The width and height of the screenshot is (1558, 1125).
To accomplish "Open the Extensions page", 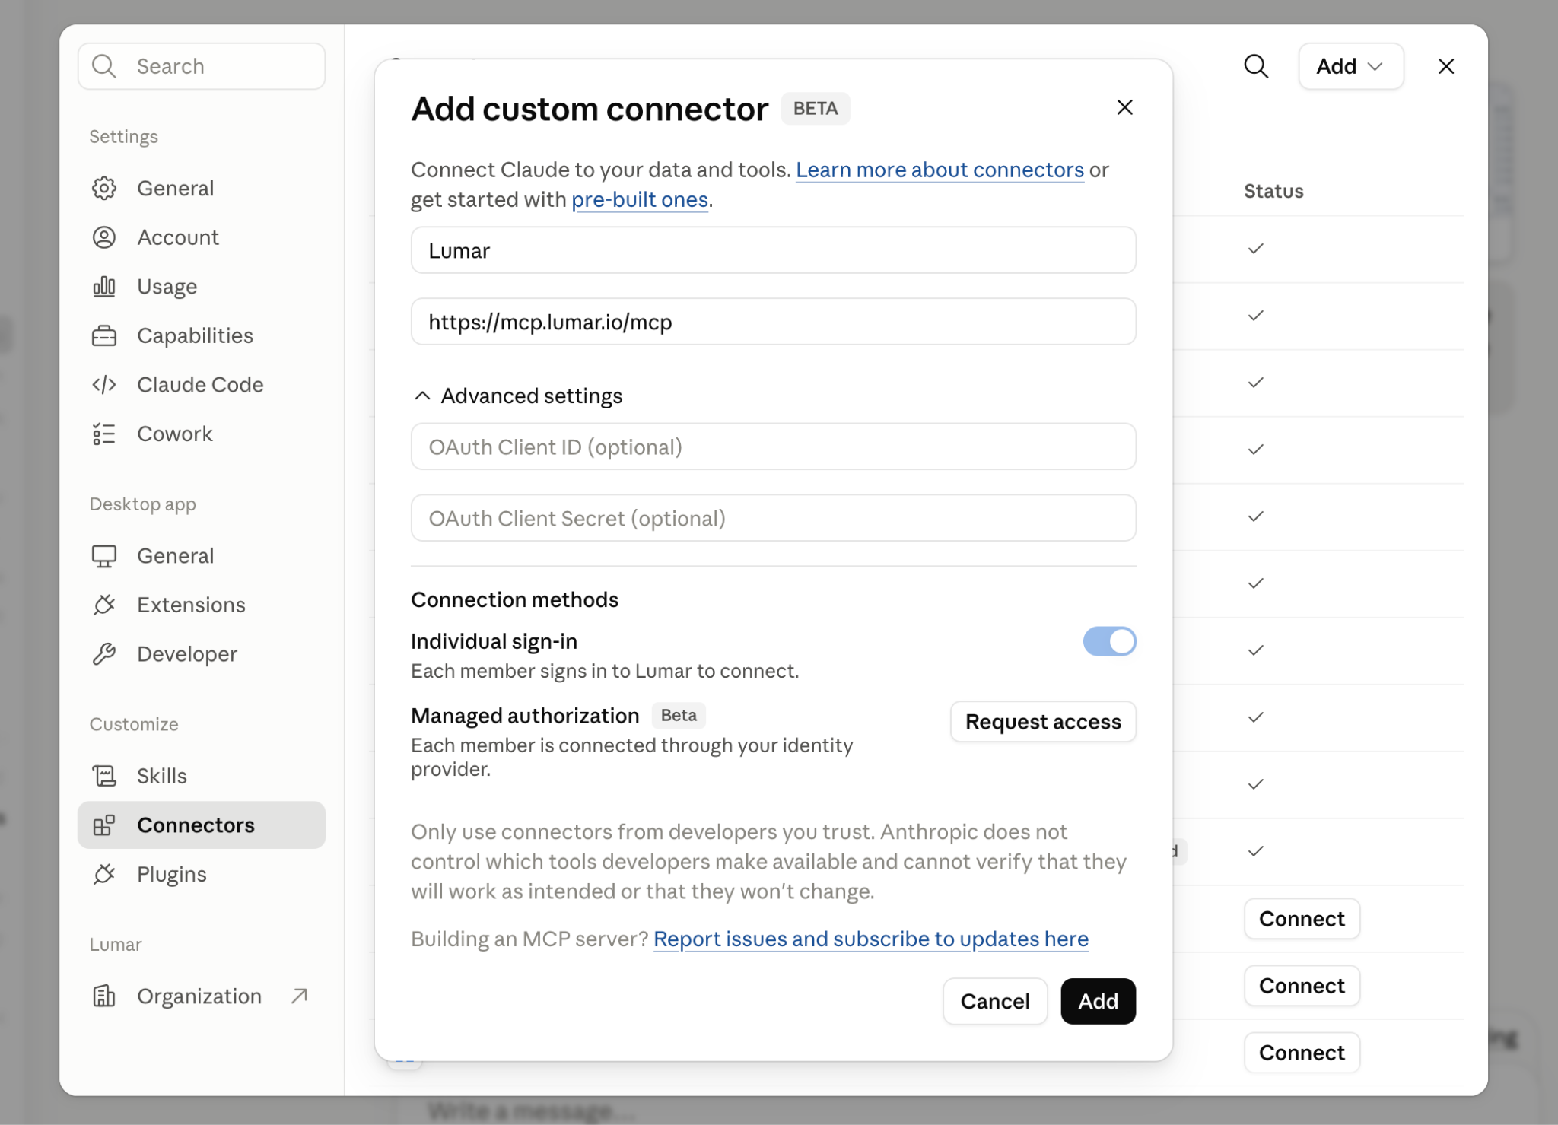I will pyautogui.click(x=202, y=605).
